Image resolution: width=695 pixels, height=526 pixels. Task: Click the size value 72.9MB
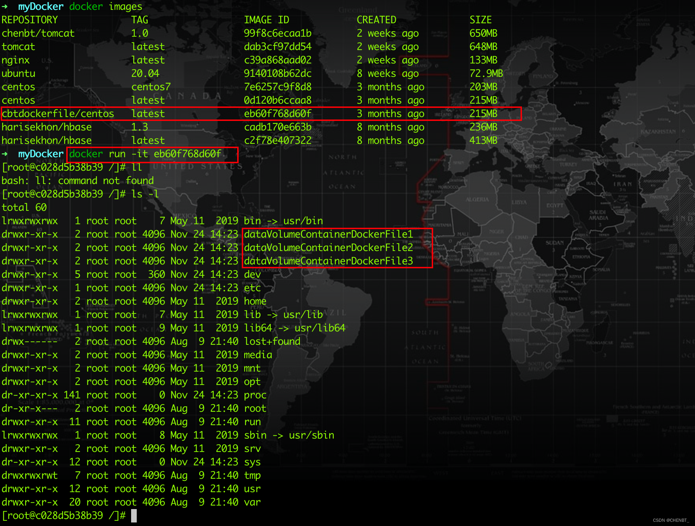486,73
